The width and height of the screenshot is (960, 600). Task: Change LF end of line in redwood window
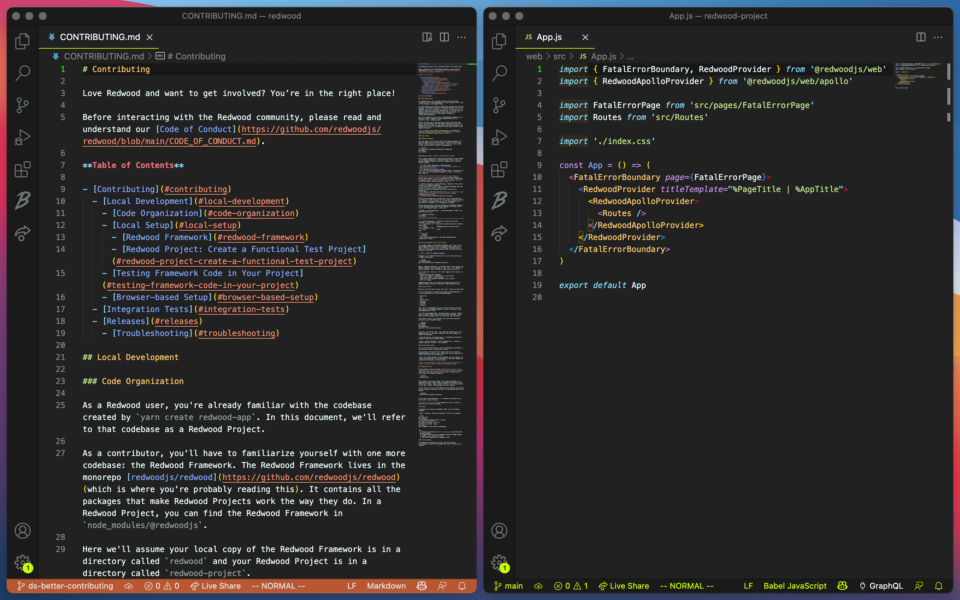(351, 586)
